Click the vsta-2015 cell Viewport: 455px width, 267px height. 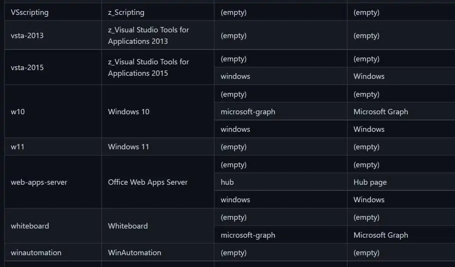pos(27,67)
